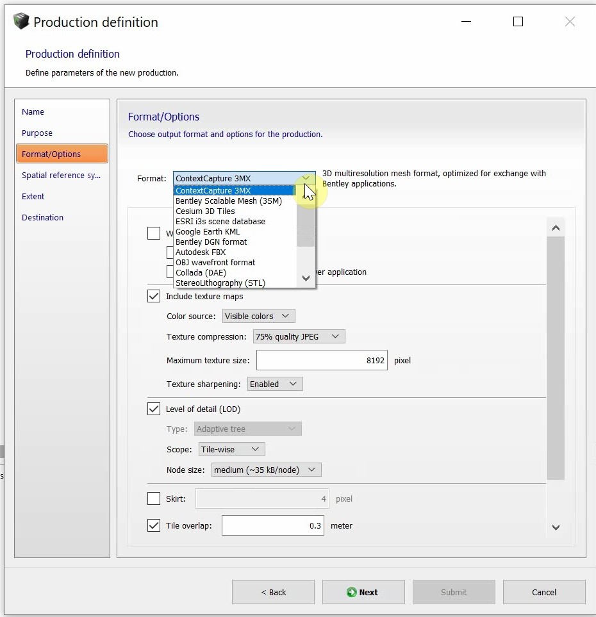Click the Maximum texture size field
Image resolution: width=596 pixels, height=617 pixels.
tap(321, 360)
